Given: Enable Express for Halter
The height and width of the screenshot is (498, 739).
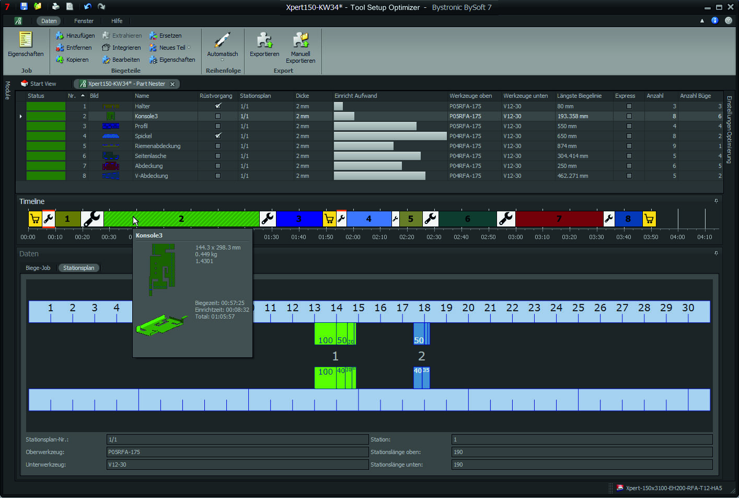Looking at the screenshot, I should pyautogui.click(x=629, y=106).
